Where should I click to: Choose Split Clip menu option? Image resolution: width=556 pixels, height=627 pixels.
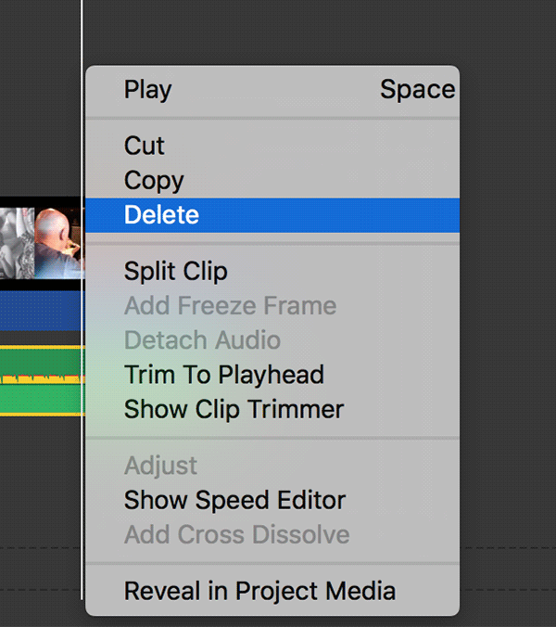click(175, 272)
